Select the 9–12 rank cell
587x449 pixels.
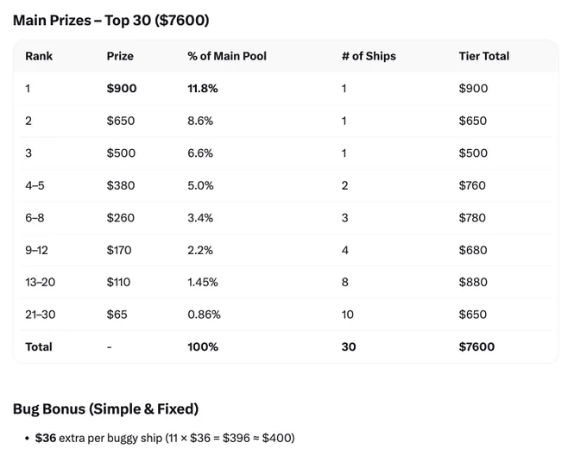(x=36, y=250)
